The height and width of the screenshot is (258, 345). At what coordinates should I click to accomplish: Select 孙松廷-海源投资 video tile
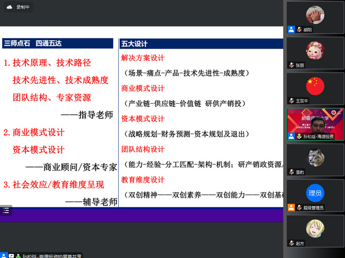click(315, 124)
